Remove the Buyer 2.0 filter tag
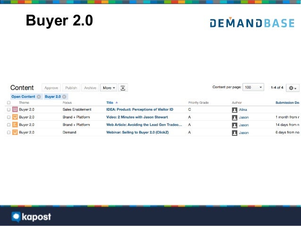301x226 pixels. click(x=64, y=97)
